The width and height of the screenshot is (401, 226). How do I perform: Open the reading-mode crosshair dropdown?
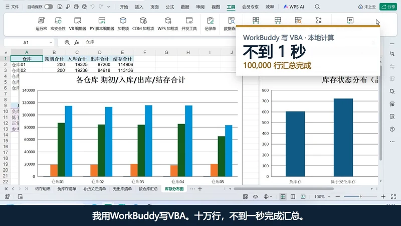point(268,197)
